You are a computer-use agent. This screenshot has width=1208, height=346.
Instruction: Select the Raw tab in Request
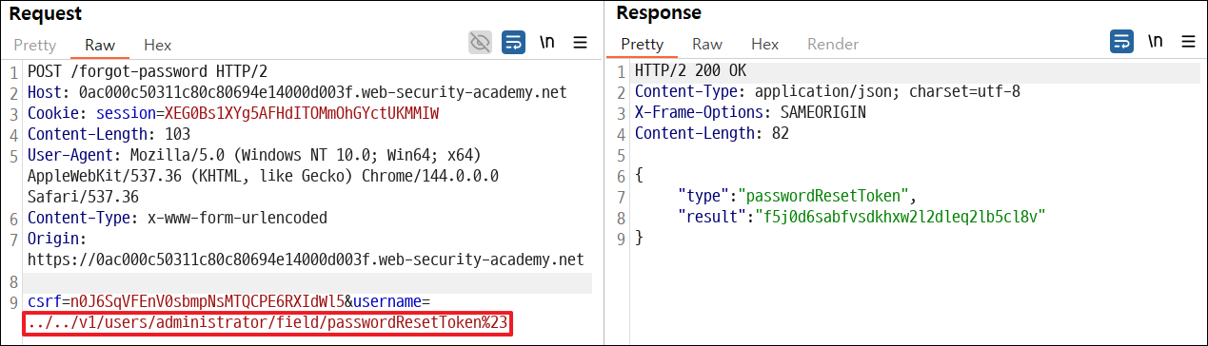click(100, 45)
